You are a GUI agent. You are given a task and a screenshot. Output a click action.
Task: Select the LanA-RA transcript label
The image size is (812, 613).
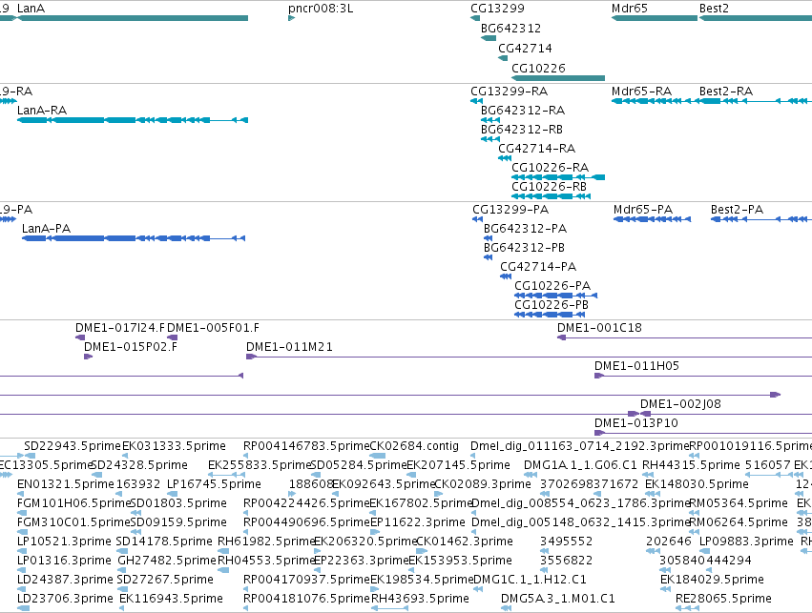point(42,111)
